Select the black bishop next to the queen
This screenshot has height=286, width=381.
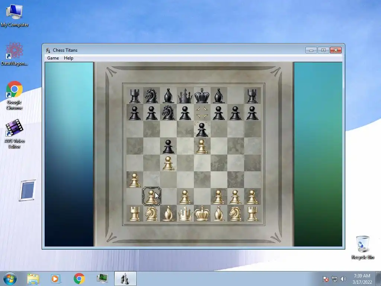[x=168, y=96]
